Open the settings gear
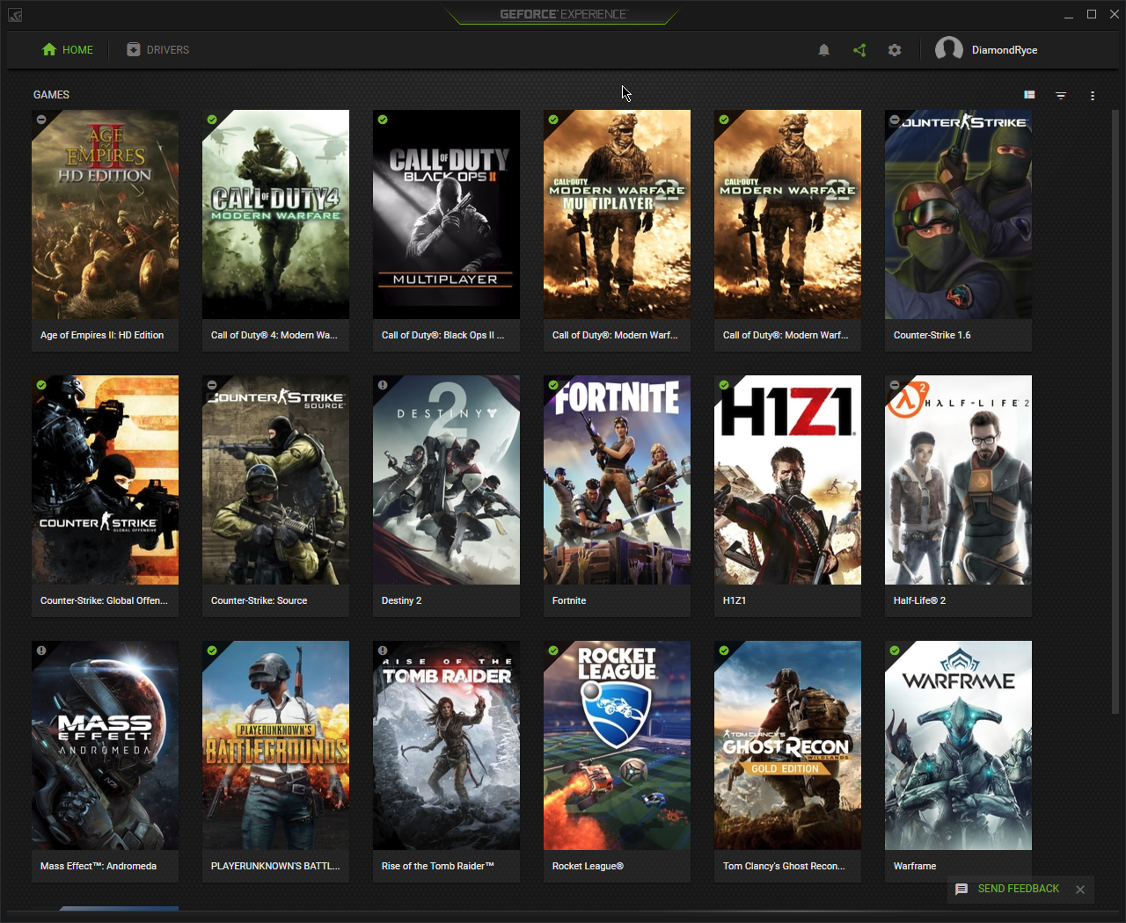Image resolution: width=1126 pixels, height=923 pixels. (x=895, y=50)
